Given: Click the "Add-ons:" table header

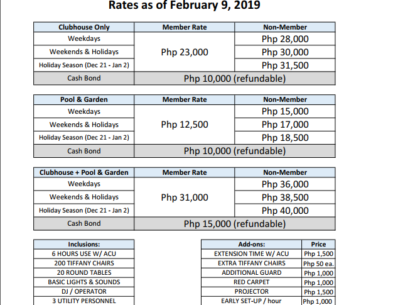Looking at the screenshot, I should coord(251,244).
